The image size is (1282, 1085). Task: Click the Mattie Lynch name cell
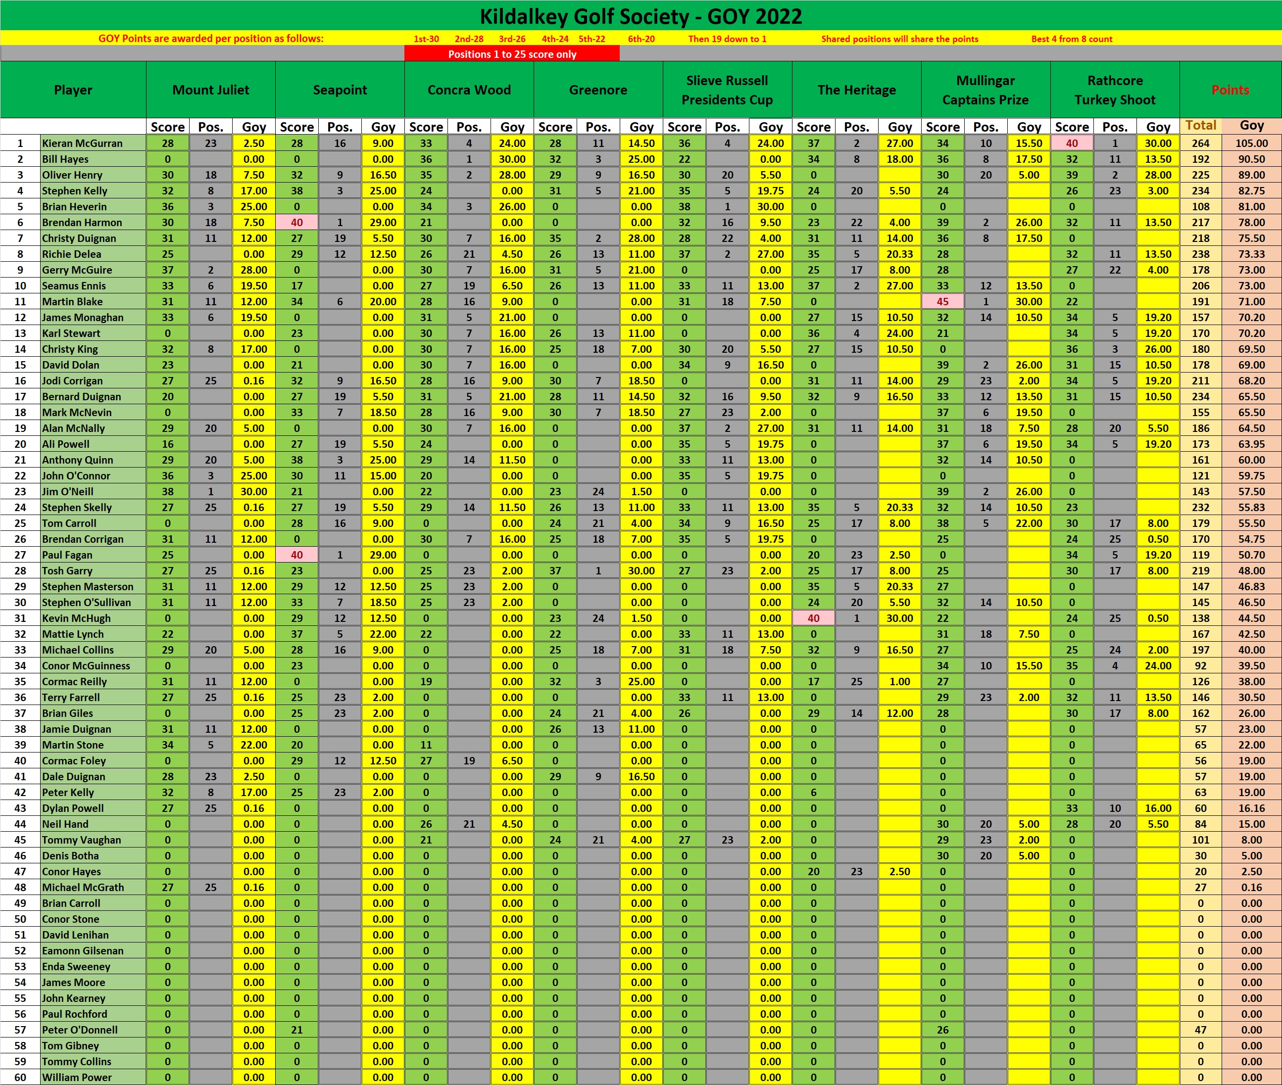[x=93, y=634]
